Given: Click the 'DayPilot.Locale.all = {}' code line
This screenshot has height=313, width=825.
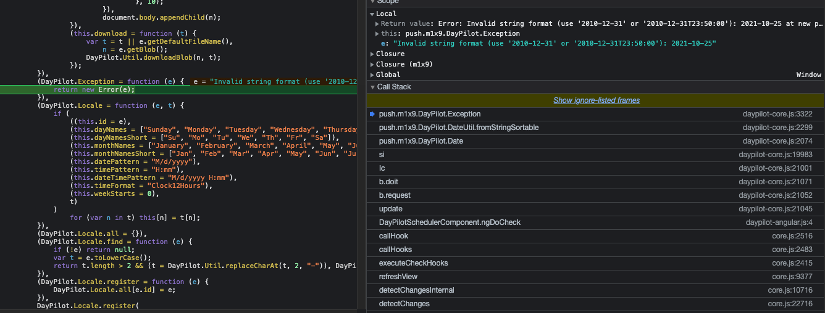Looking at the screenshot, I should point(93,234).
